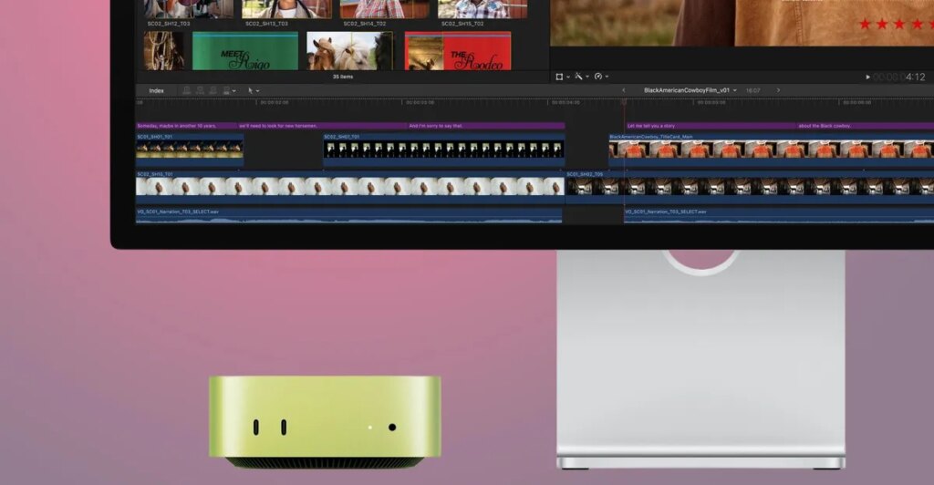The width and height of the screenshot is (934, 485).
Task: Click timeline ruler at 00:00:04:00
Action: [x=566, y=103]
